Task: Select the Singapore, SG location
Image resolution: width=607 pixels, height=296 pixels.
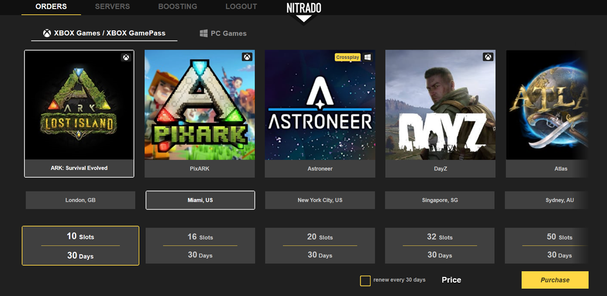Action: 440,200
